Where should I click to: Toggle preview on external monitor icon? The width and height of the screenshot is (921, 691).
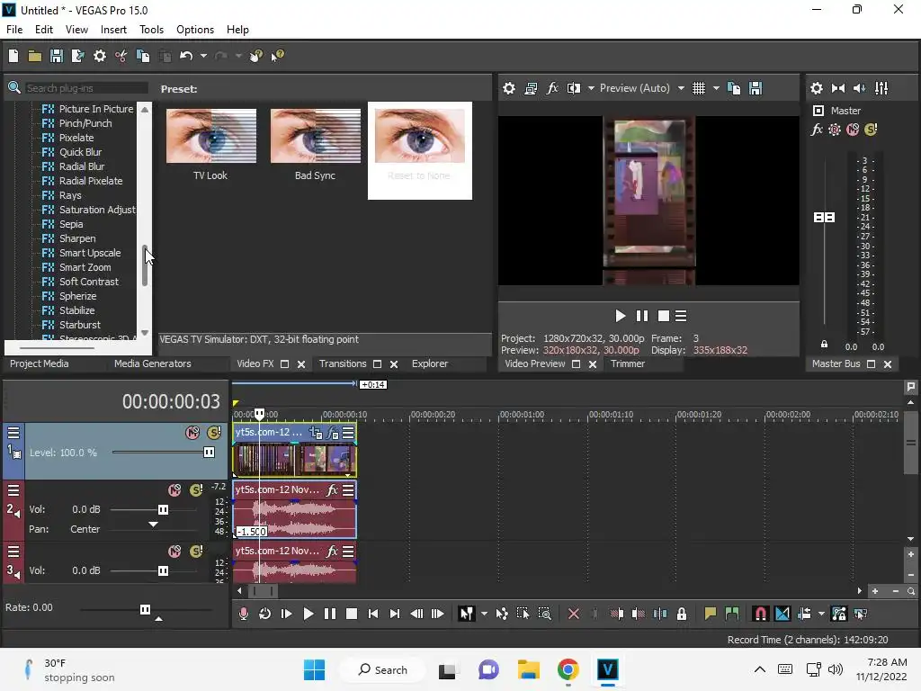[x=531, y=88]
